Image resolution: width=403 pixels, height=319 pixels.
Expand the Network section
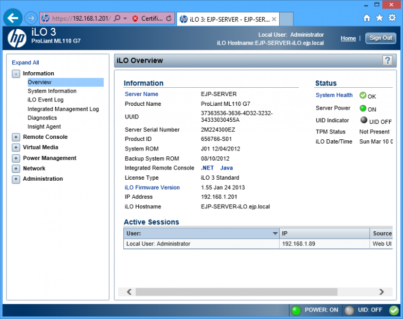(16, 169)
